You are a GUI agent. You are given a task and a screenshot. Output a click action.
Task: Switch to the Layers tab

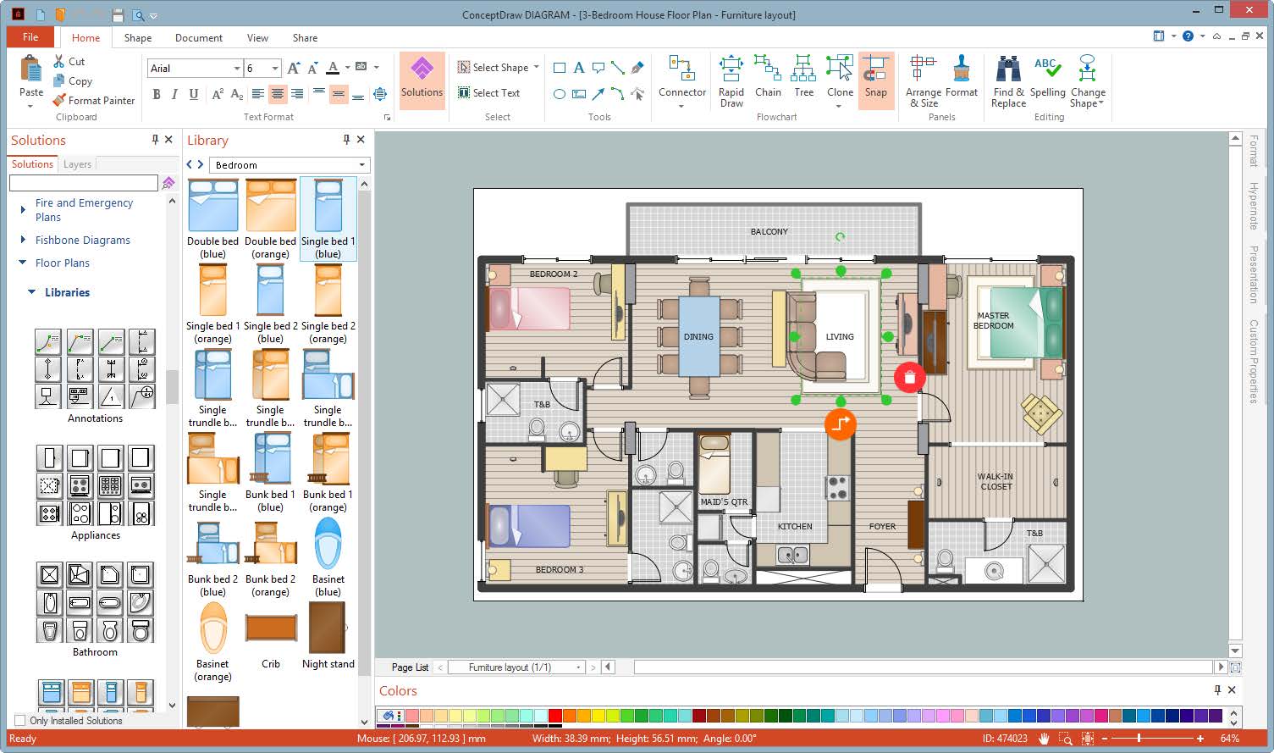click(x=76, y=163)
